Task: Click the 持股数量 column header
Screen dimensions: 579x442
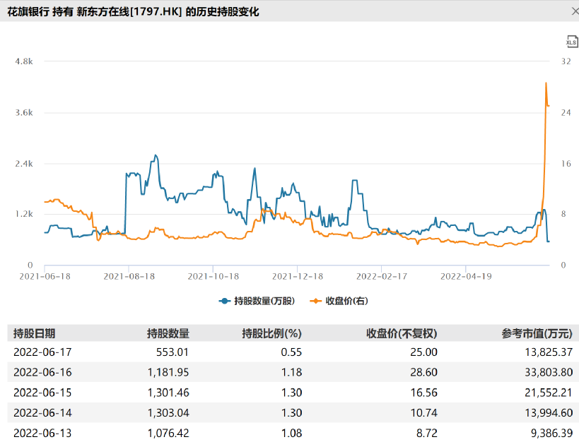Action: click(168, 333)
